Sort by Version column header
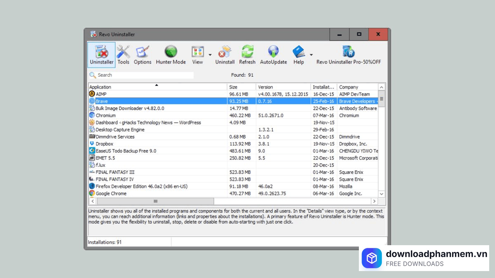Screen dimensions: 495x278 (x=283, y=87)
